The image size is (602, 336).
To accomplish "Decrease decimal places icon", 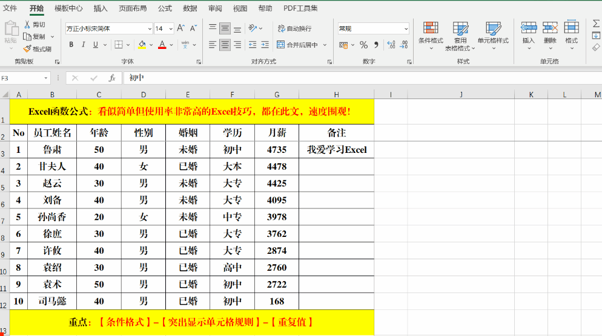I will point(404,45).
